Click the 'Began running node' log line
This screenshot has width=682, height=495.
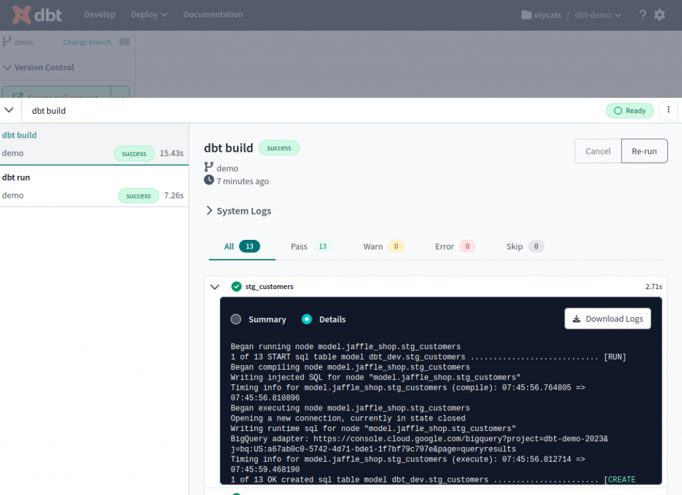346,346
